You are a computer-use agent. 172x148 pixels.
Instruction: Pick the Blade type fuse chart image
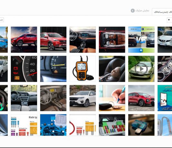coord(24,125)
